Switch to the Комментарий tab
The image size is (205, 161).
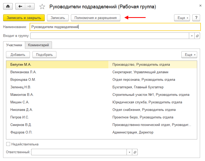click(x=38, y=45)
